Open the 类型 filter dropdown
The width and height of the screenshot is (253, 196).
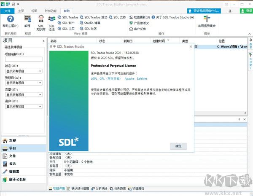[40, 95]
